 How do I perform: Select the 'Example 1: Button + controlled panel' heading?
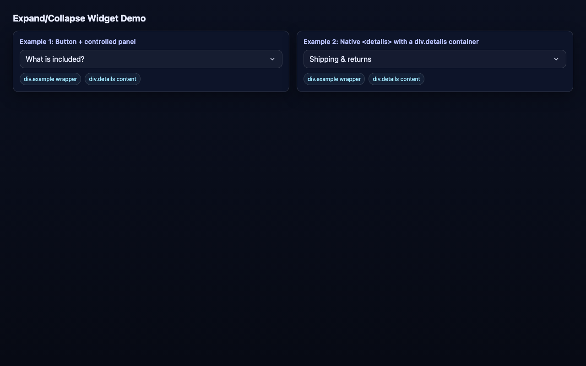point(78,42)
